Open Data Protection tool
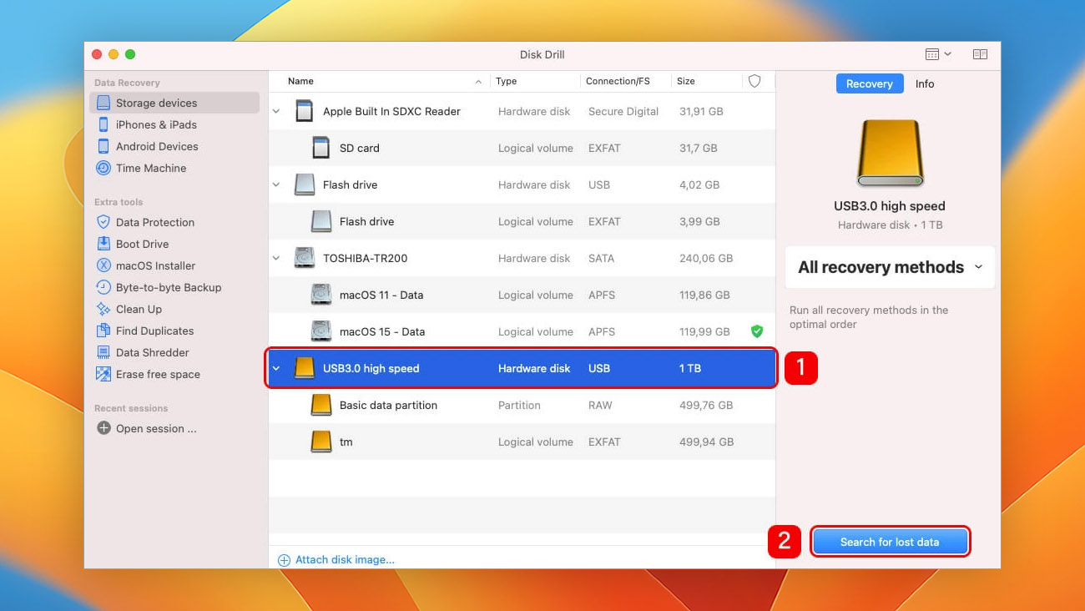This screenshot has height=611, width=1085. 155,222
